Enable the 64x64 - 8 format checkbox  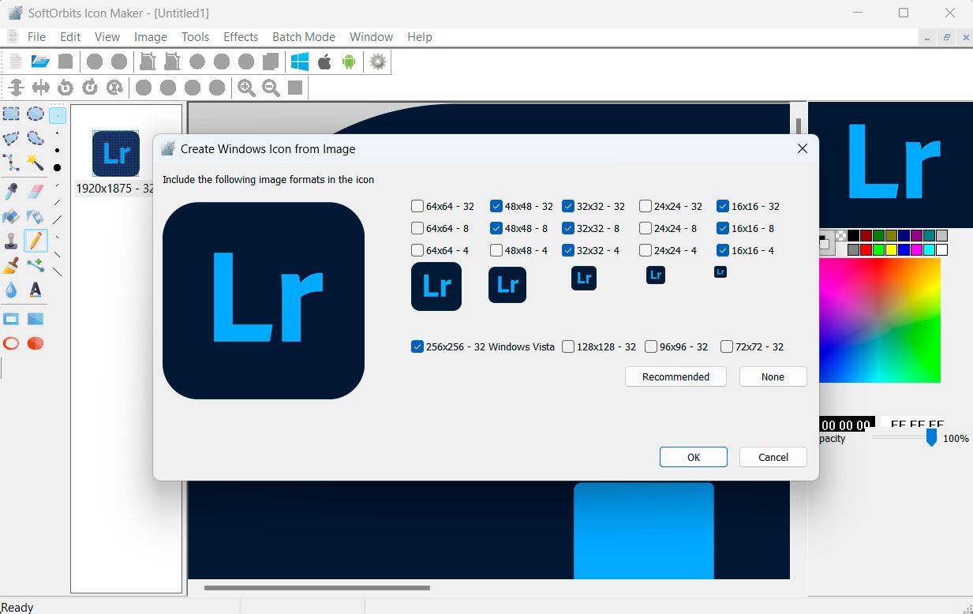point(417,228)
